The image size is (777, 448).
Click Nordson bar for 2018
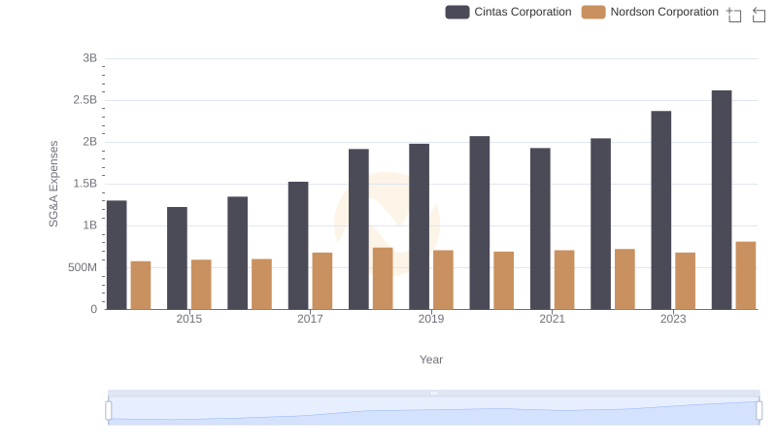(x=383, y=279)
